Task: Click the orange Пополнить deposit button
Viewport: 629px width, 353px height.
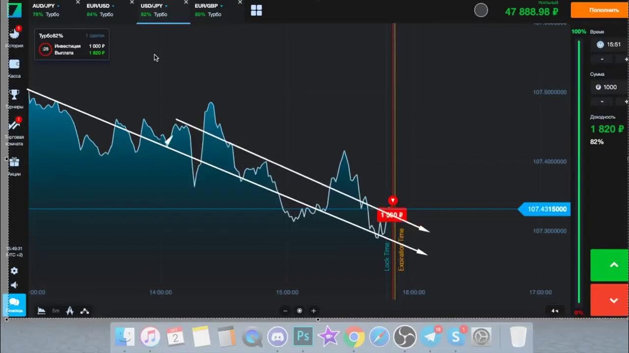Action: 600,10
